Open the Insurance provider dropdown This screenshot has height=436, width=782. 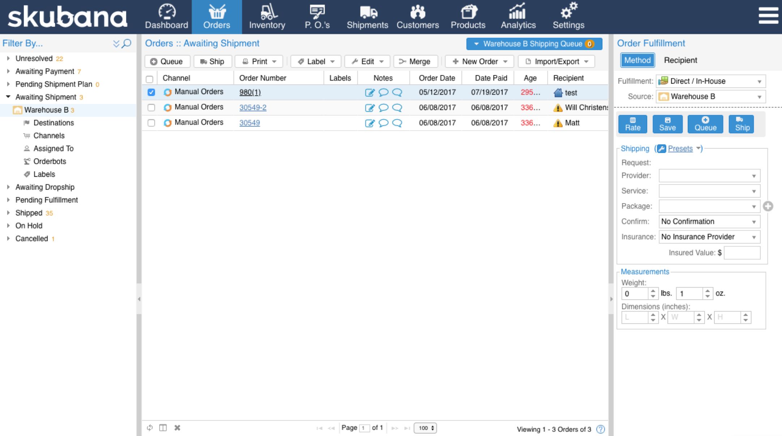(x=709, y=237)
